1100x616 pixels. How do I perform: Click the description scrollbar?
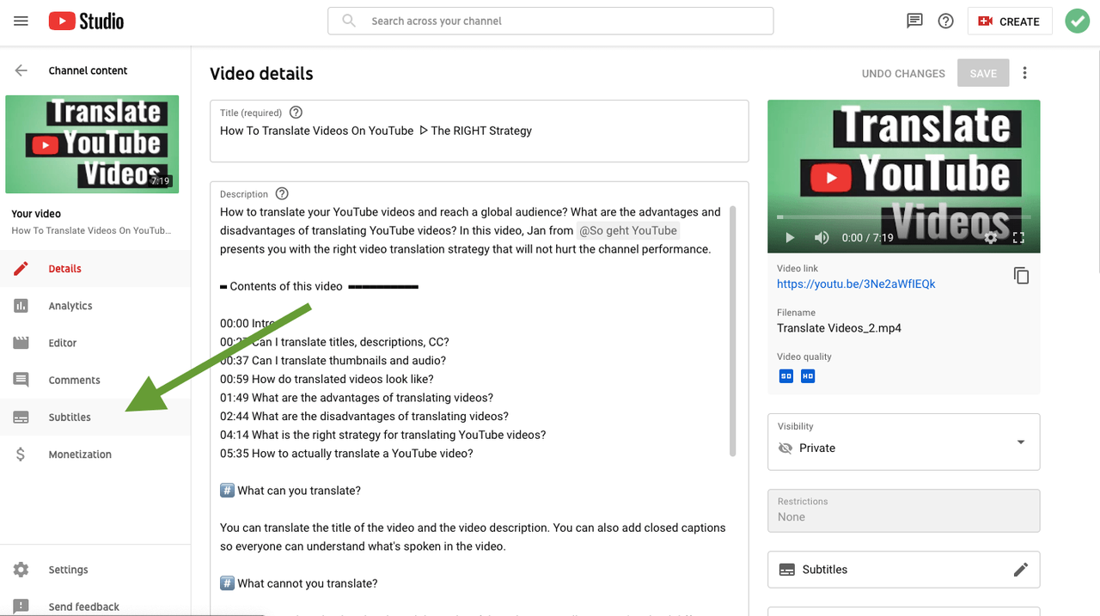pyautogui.click(x=732, y=331)
